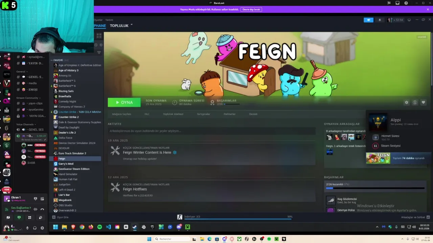Image resolution: width=433 pixels, height=243 pixels.
Task: Select Human Fall Flat in library
Action: (68, 179)
